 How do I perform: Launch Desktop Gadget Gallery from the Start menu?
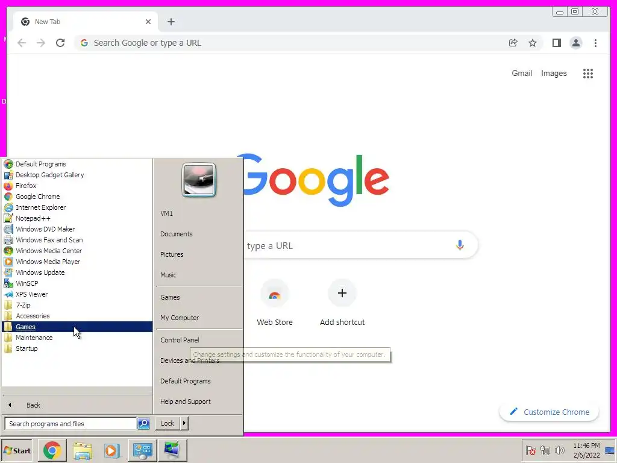tap(77, 175)
